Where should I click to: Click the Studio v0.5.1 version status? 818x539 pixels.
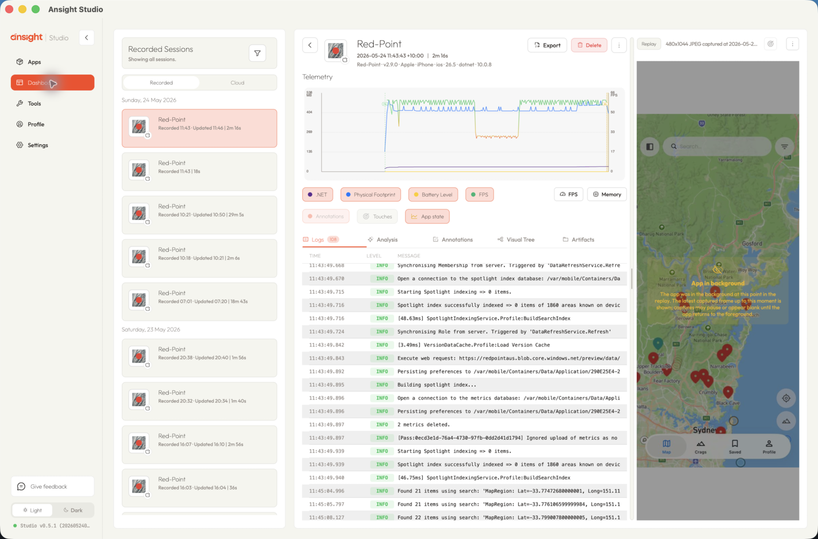click(x=52, y=526)
